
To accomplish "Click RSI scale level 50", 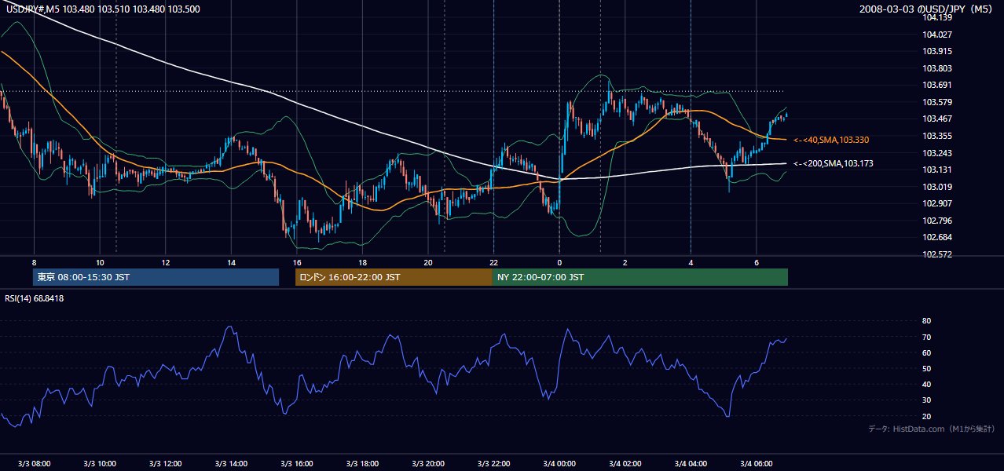I will [926, 368].
